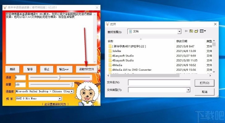Screen dimensions: 225x123
Task: Select the first 4Easysoft Studio folder
Action: tap(123, 56)
